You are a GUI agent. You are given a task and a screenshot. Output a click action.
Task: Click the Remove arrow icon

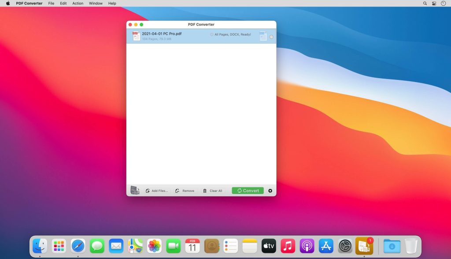point(177,191)
